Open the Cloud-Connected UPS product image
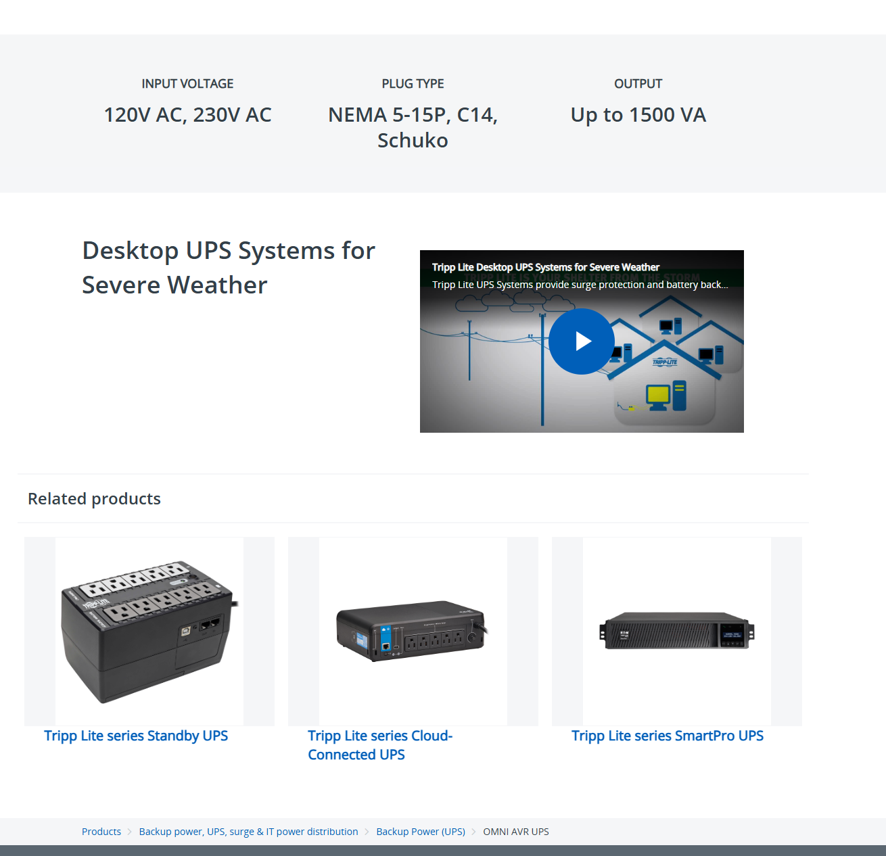Image resolution: width=886 pixels, height=856 pixels. pyautogui.click(x=413, y=631)
